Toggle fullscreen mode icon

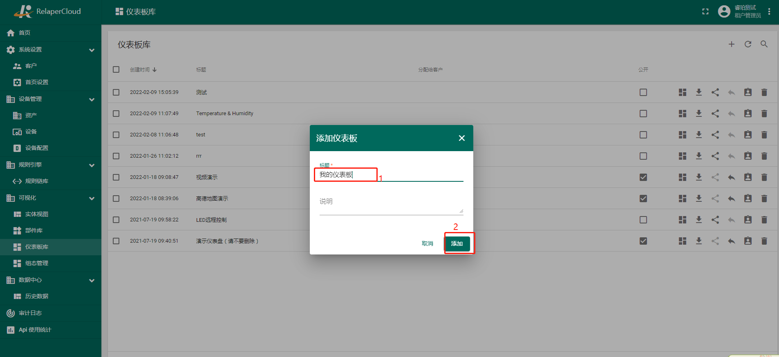coord(705,11)
